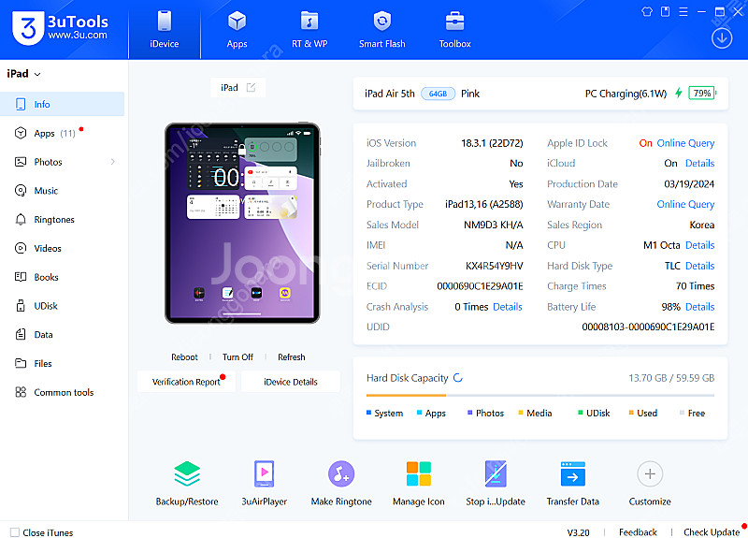748x538 pixels.
Task: Open Online Query for Apple ID Lock
Action: (685, 143)
